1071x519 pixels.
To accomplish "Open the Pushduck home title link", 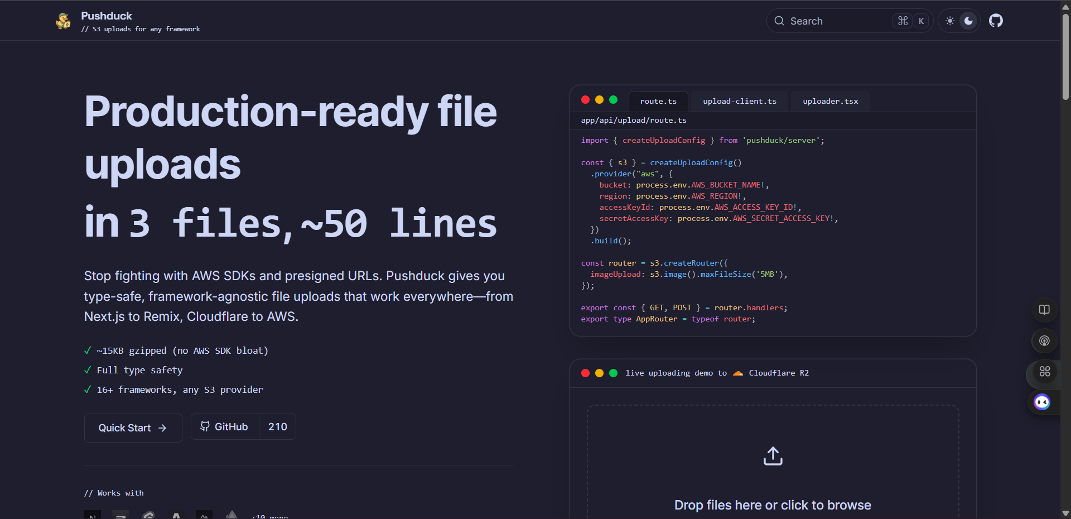I will click(x=107, y=16).
